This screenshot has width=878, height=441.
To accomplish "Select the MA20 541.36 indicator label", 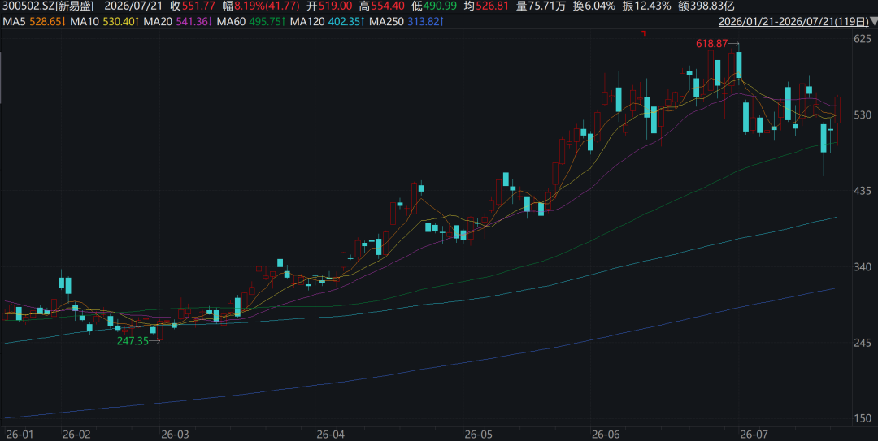I will (x=177, y=22).
